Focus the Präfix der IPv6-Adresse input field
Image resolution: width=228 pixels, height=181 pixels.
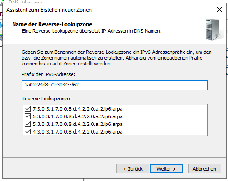115,85
